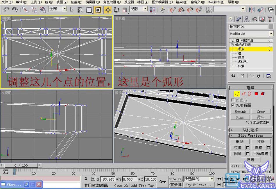Select the Bind to Space Warp tool
Screen dimensions: 276x189
click(42, 10)
